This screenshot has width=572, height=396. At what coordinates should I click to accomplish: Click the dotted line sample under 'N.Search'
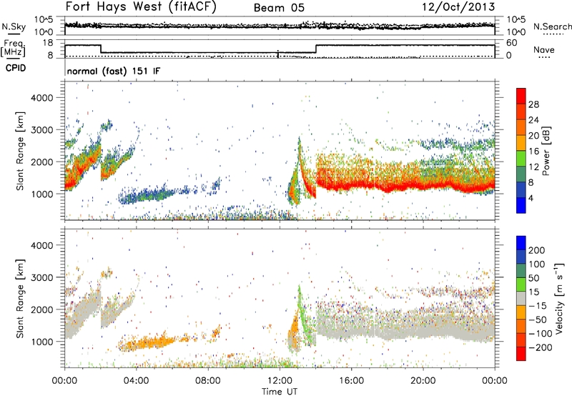[x=553, y=34]
